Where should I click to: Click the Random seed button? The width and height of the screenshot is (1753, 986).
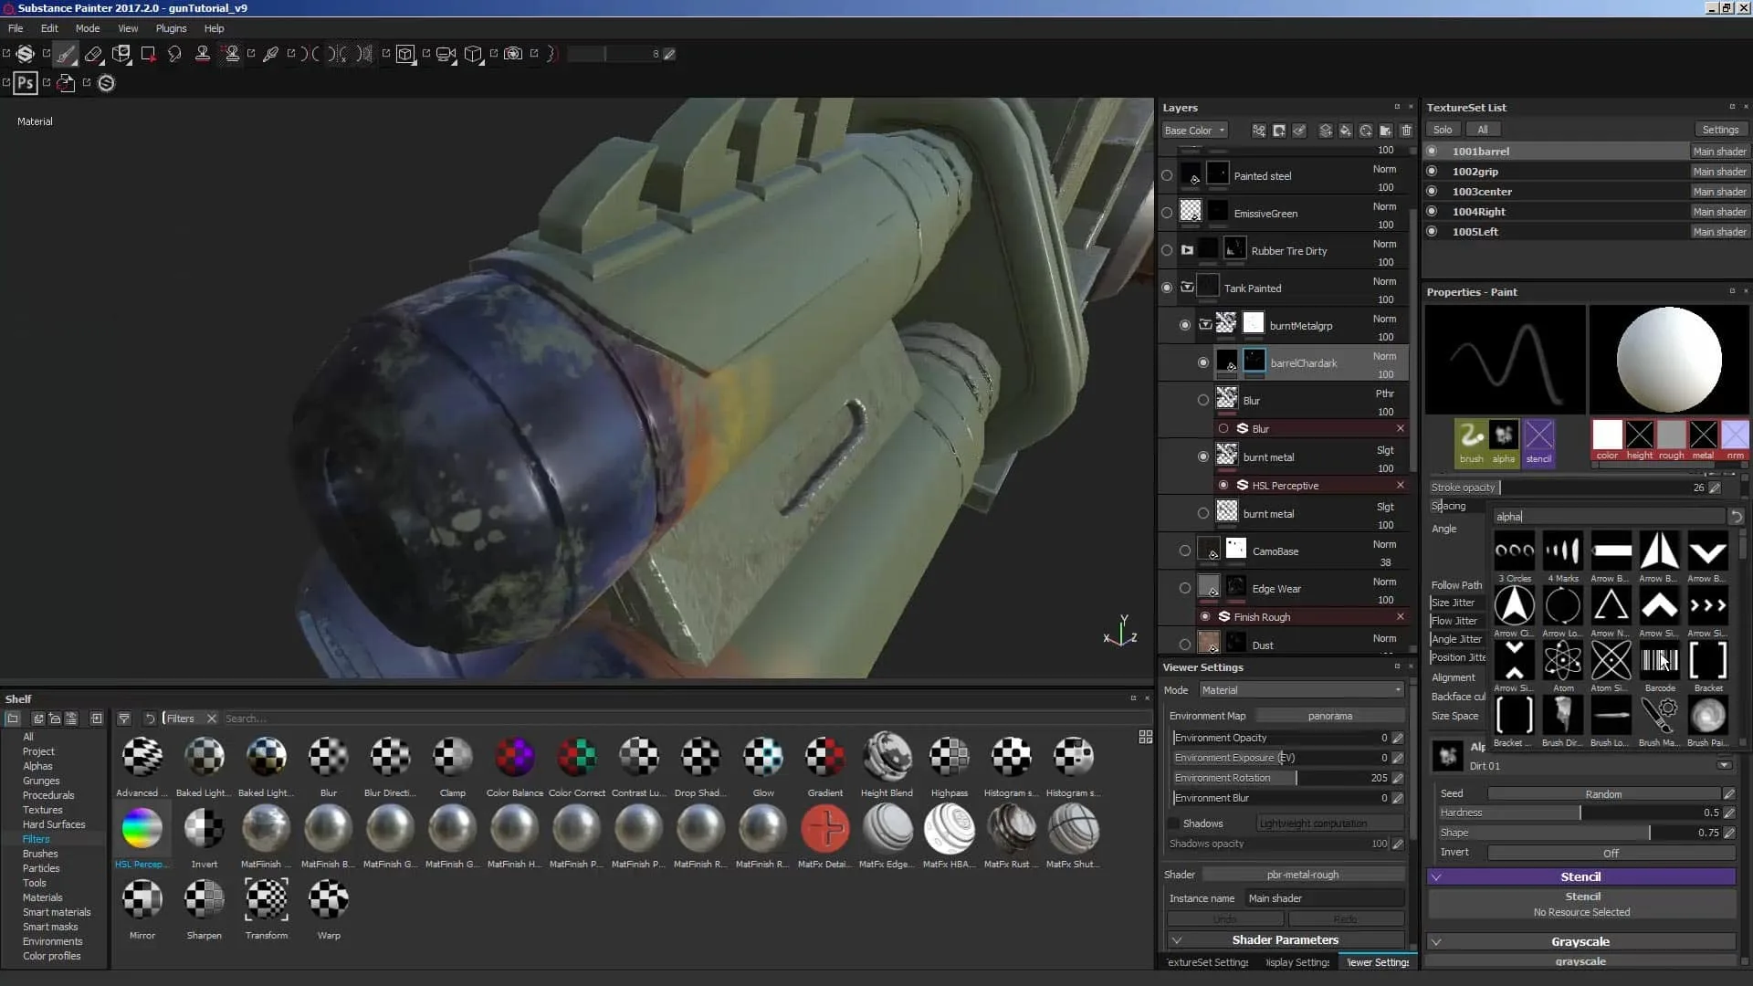click(1603, 794)
